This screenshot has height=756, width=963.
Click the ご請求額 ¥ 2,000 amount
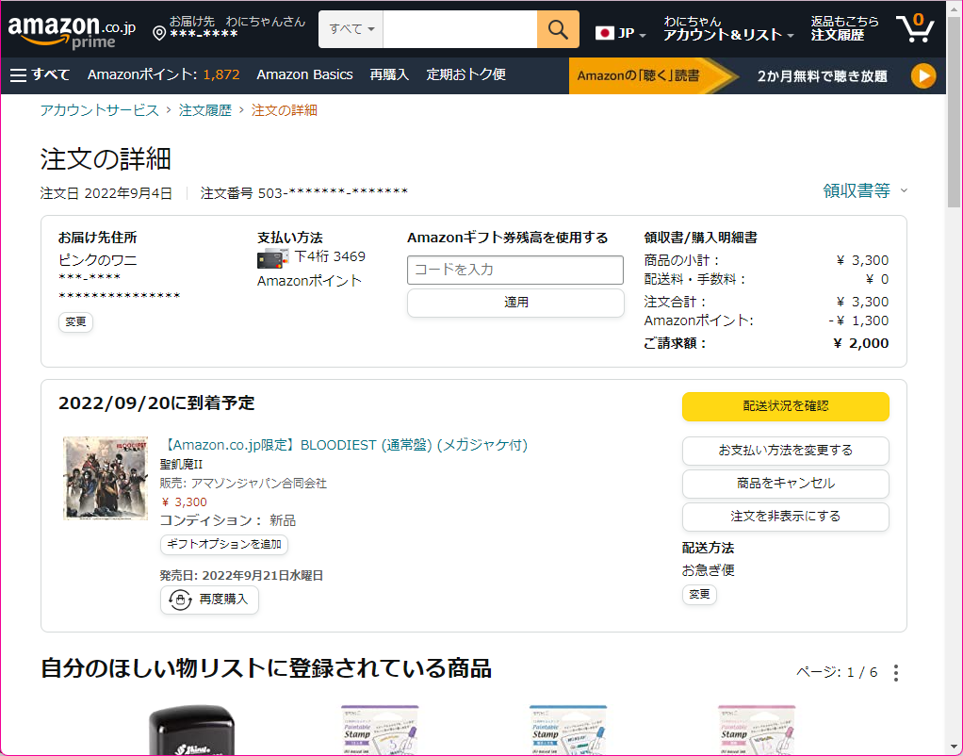point(860,343)
